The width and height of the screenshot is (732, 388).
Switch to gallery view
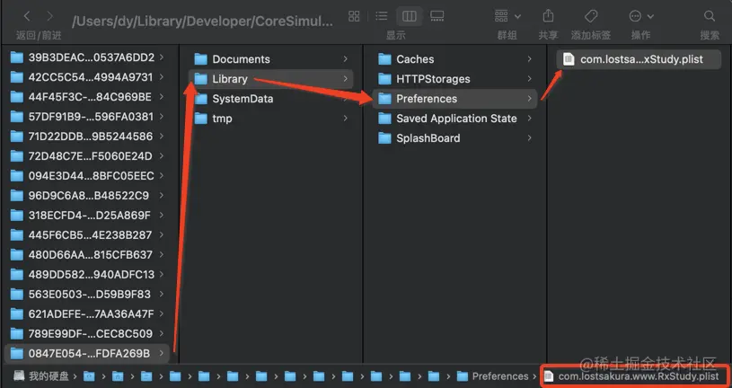(437, 16)
